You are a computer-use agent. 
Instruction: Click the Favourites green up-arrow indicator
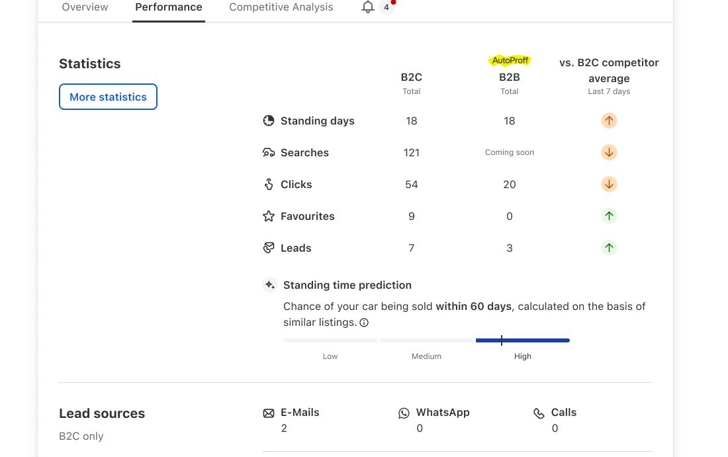point(609,216)
